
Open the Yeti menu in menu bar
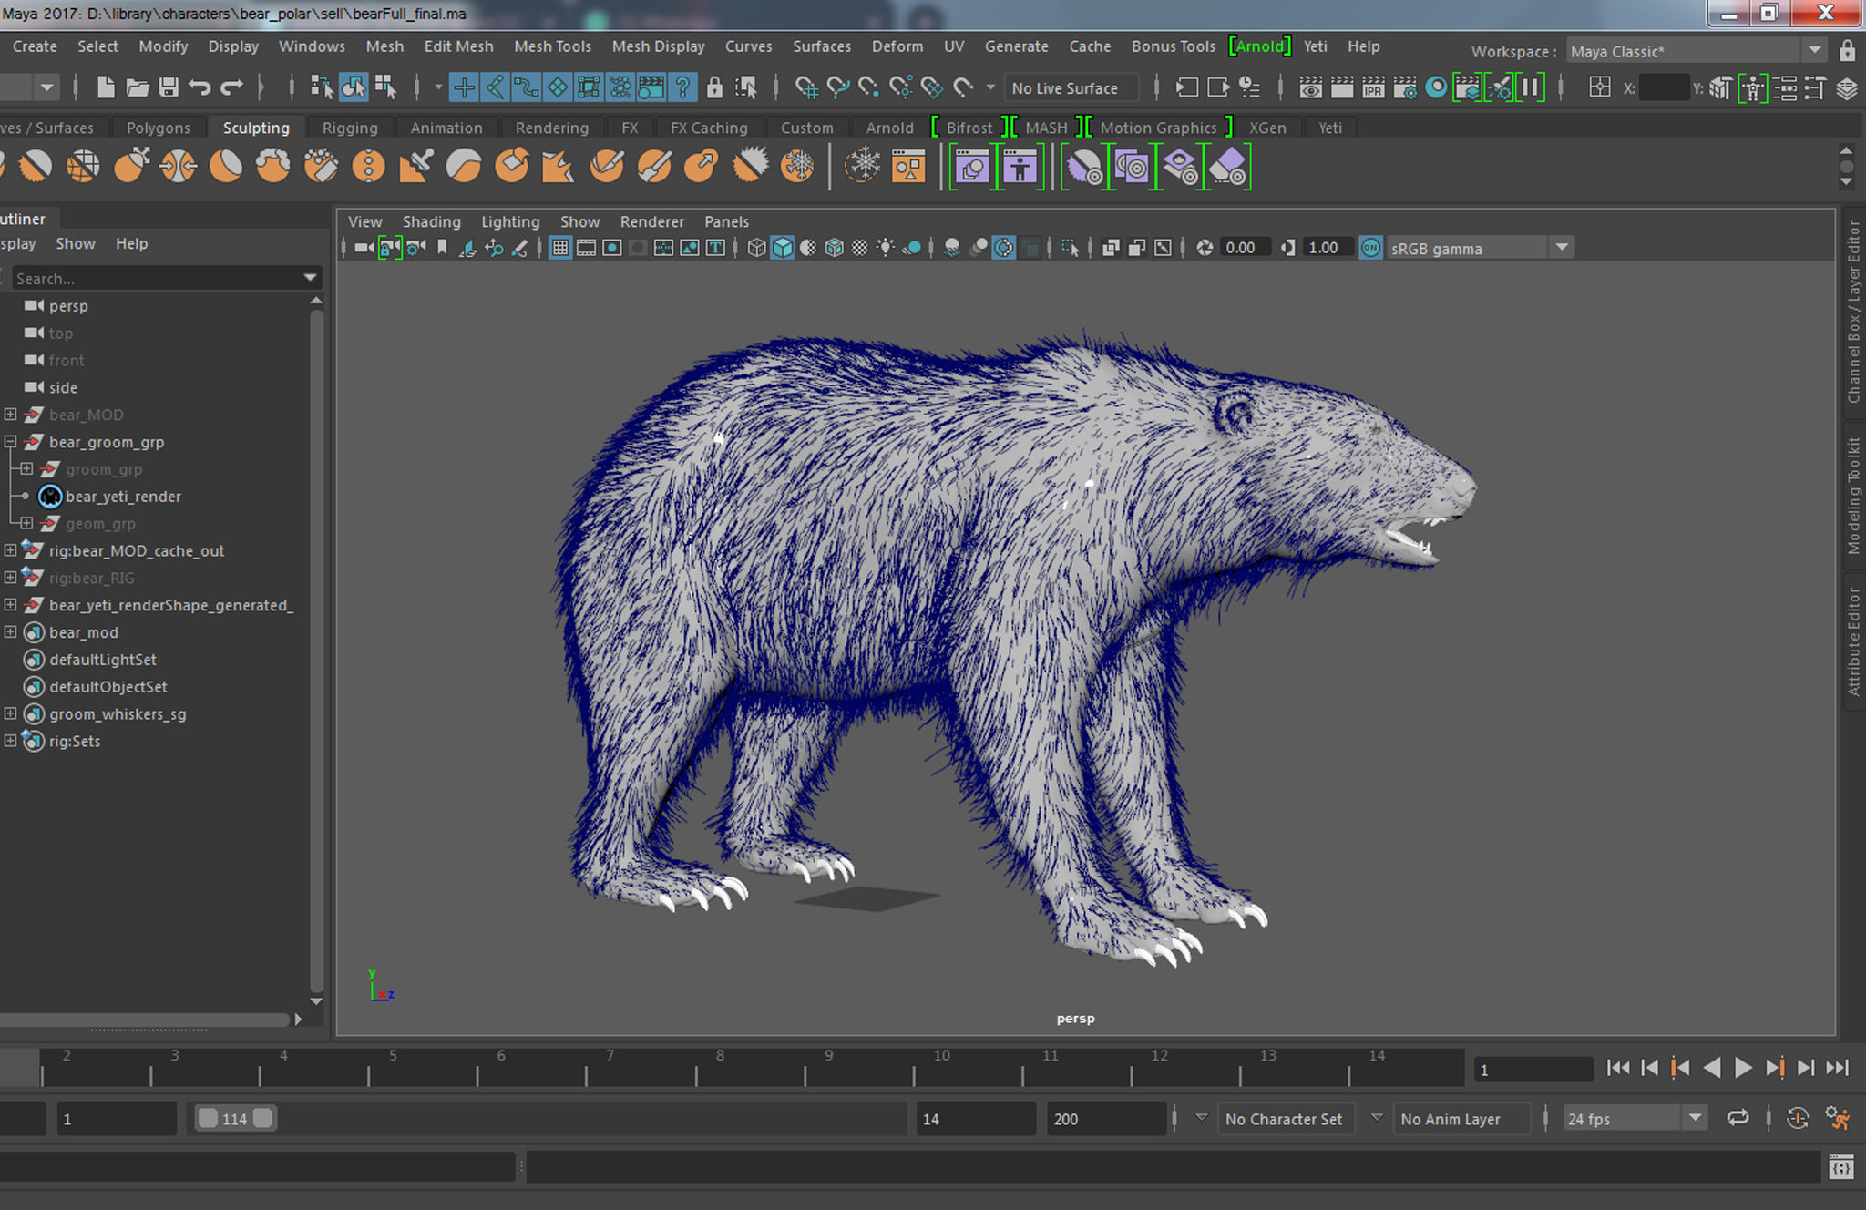coord(1315,46)
